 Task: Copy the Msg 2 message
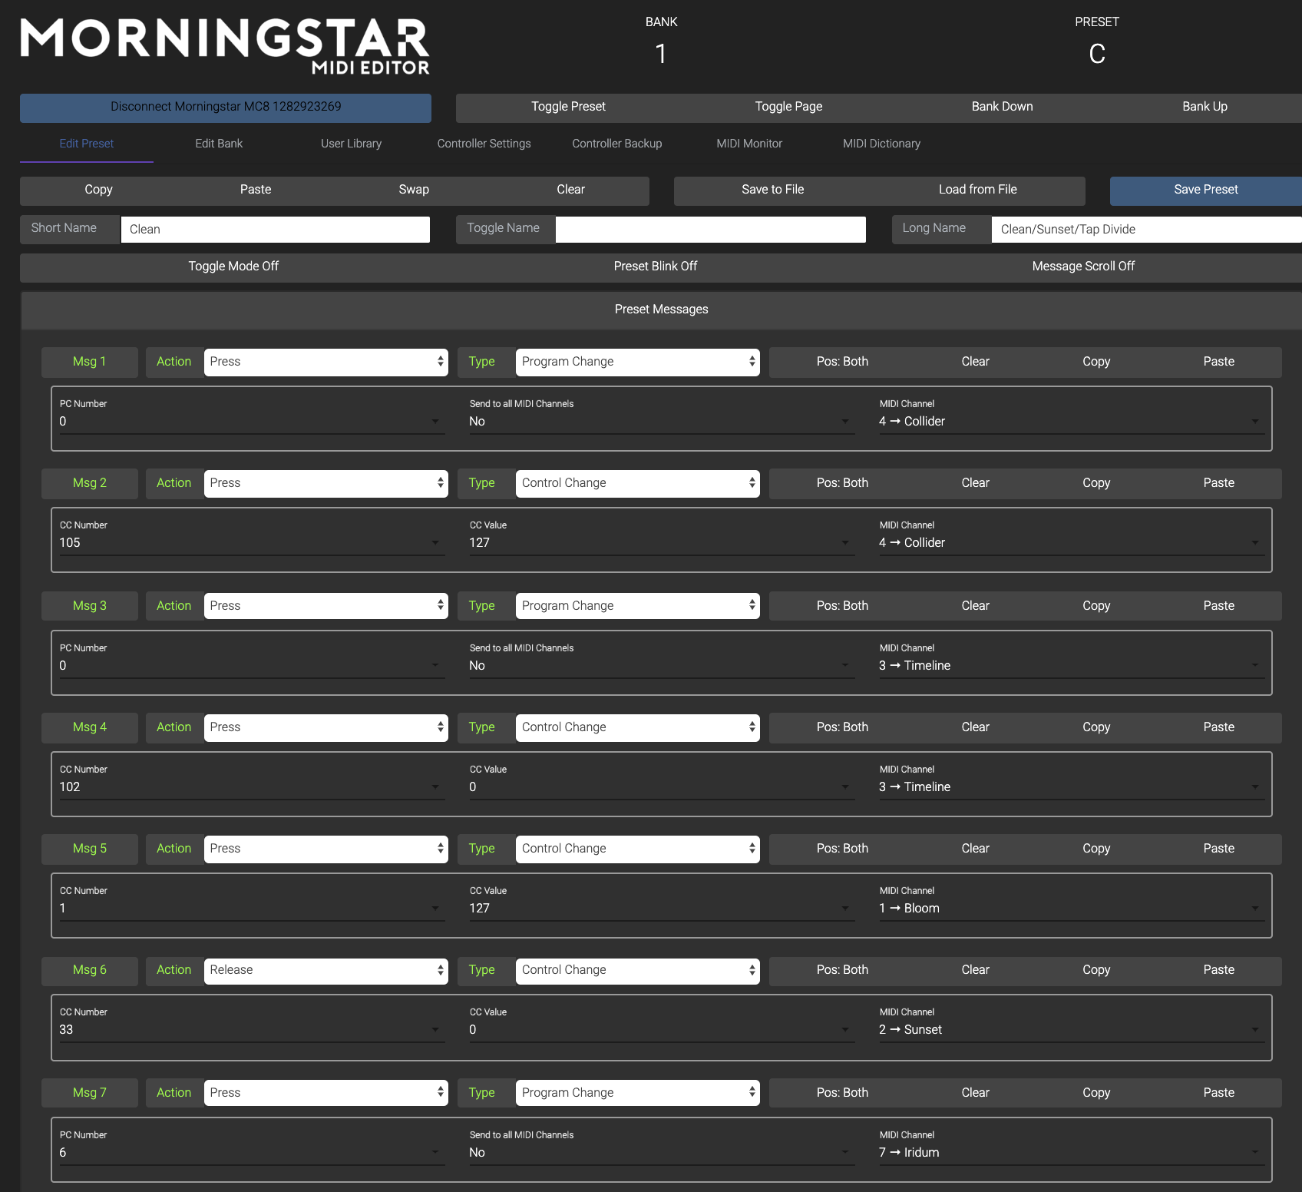pyautogui.click(x=1096, y=483)
